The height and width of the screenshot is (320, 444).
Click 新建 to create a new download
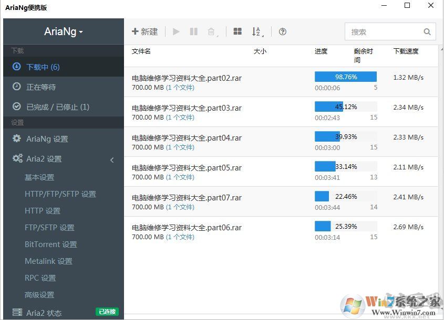click(x=144, y=31)
